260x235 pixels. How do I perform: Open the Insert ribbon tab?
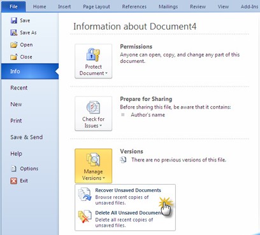coord(64,6)
